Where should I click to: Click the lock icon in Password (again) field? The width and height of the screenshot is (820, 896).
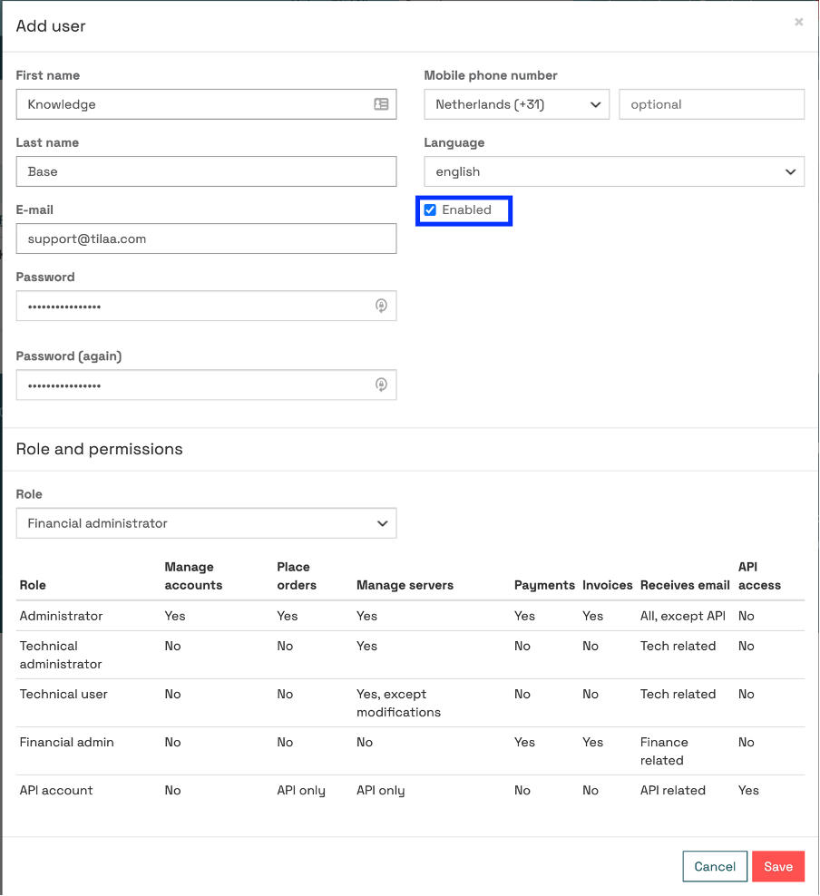[x=381, y=385]
